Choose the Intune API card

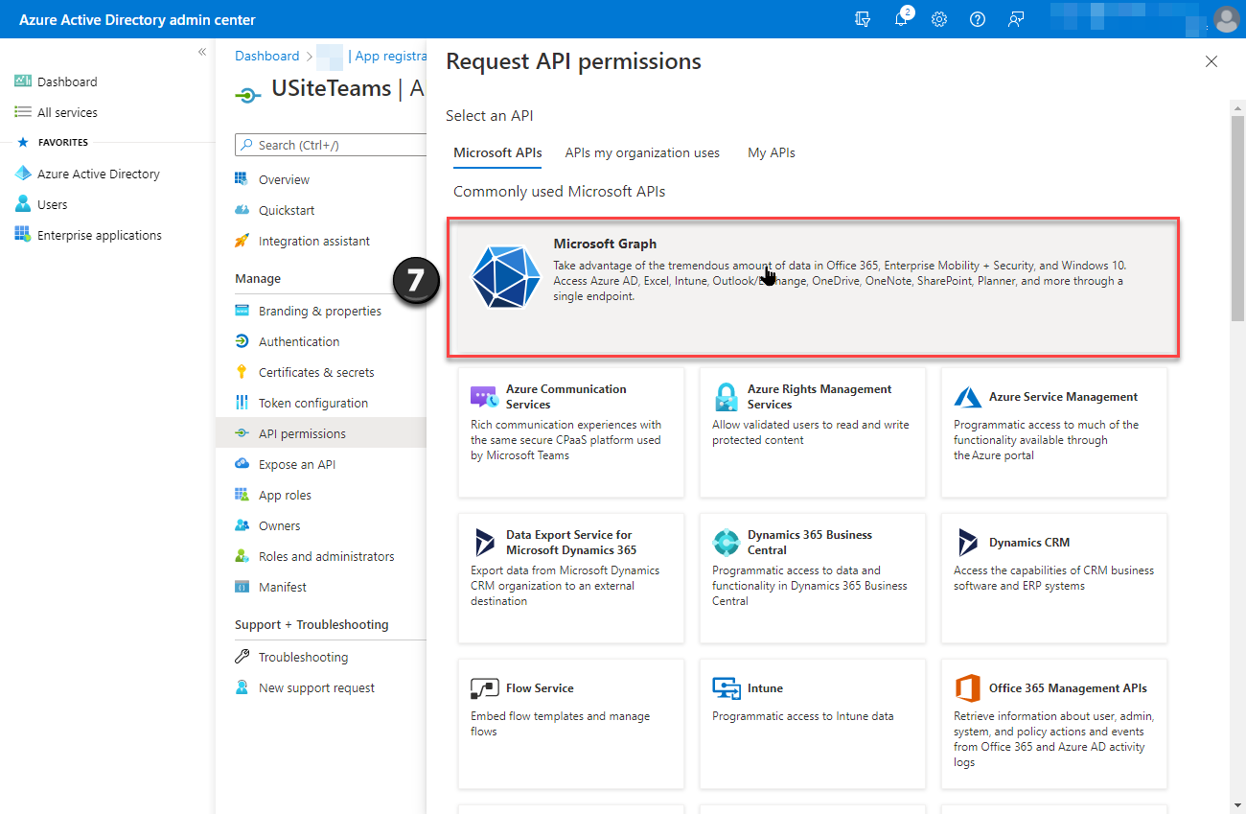click(x=813, y=724)
